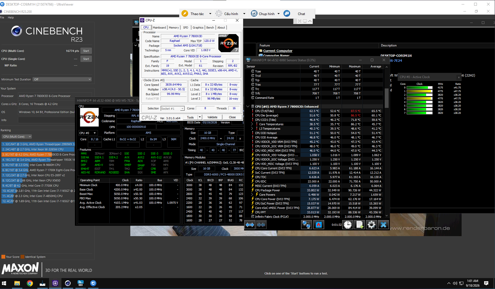This screenshot has width=495, height=289.
Task: Expand the Core Temperatures sensor group
Action: coord(252,124)
